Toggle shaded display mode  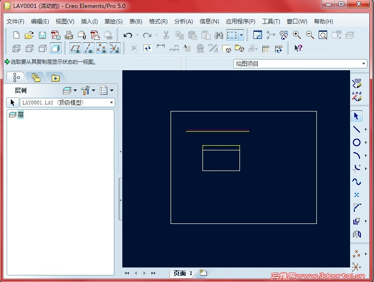point(56,49)
